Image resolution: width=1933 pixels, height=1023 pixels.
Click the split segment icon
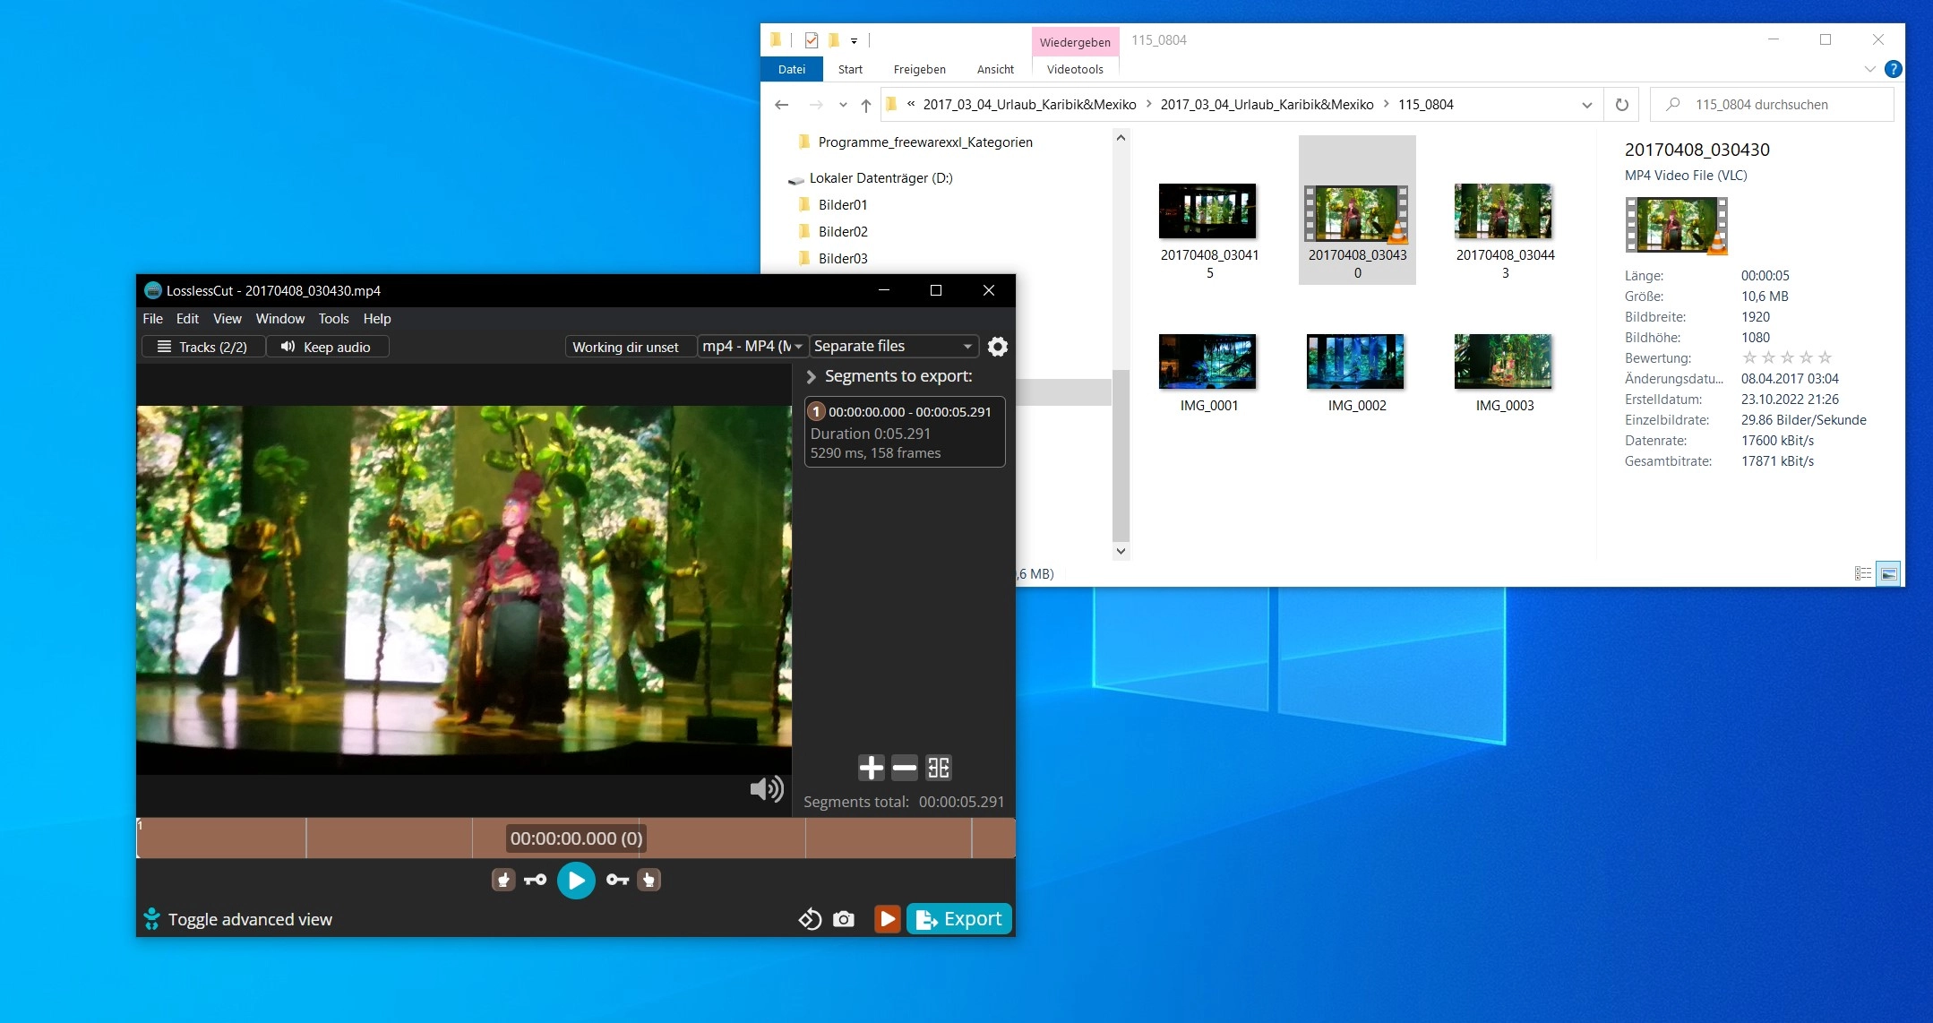pyautogui.click(x=938, y=768)
